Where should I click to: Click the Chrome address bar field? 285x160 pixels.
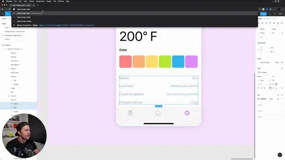[x=134, y=9]
